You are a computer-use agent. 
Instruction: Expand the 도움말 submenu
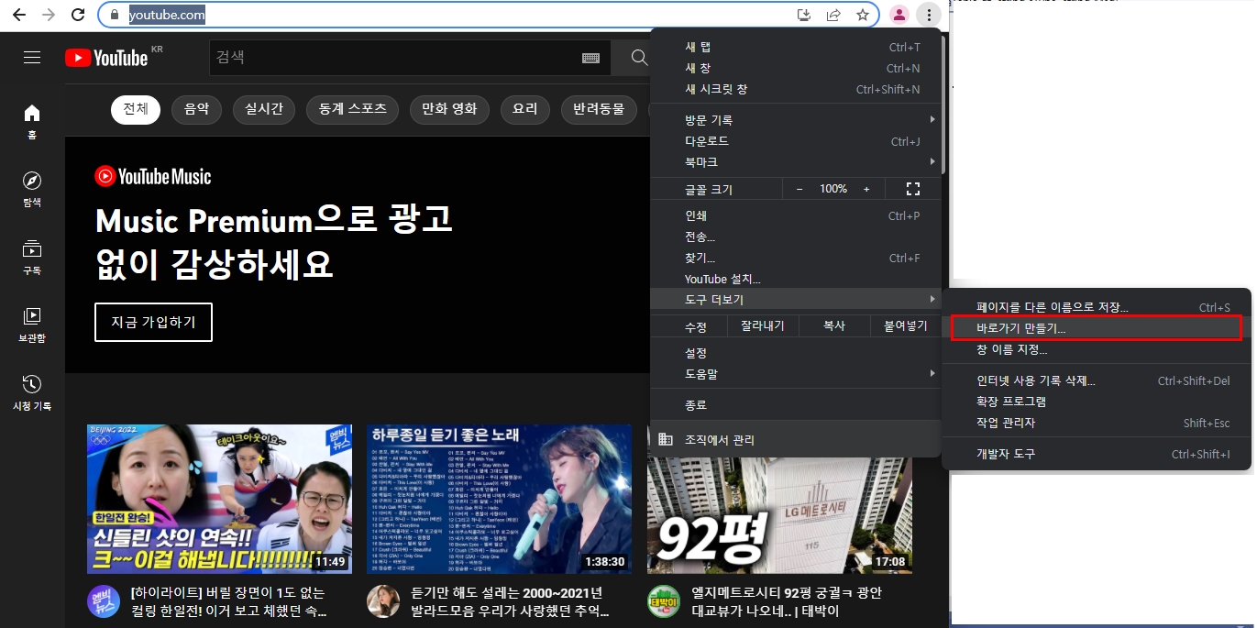tap(795, 374)
